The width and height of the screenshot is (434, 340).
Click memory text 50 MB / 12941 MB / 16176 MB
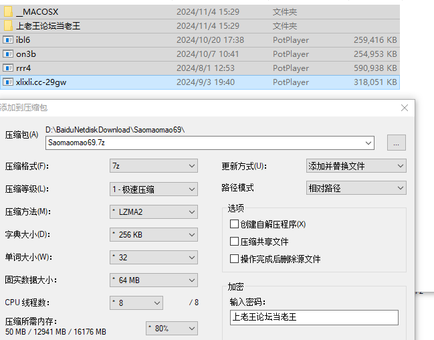pyautogui.click(x=56, y=332)
